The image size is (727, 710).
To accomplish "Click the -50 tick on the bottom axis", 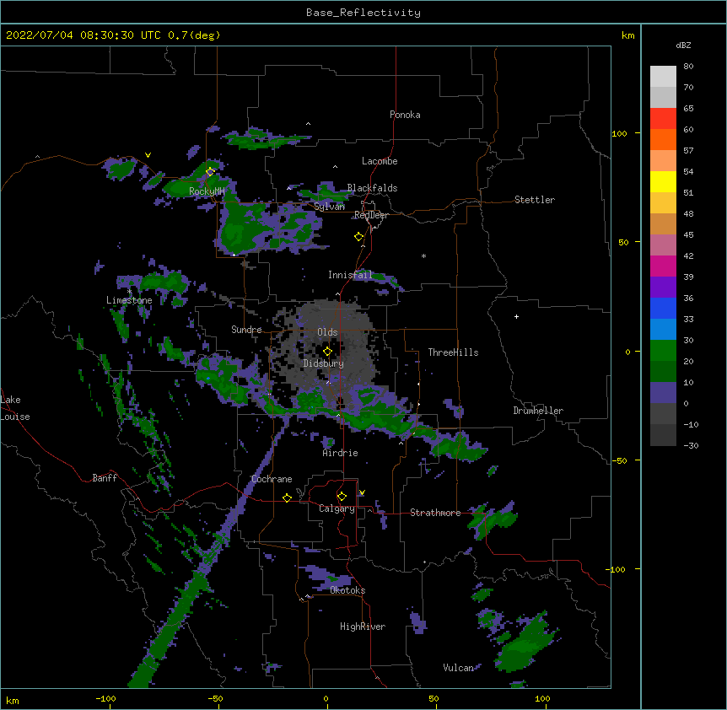I will point(215,699).
